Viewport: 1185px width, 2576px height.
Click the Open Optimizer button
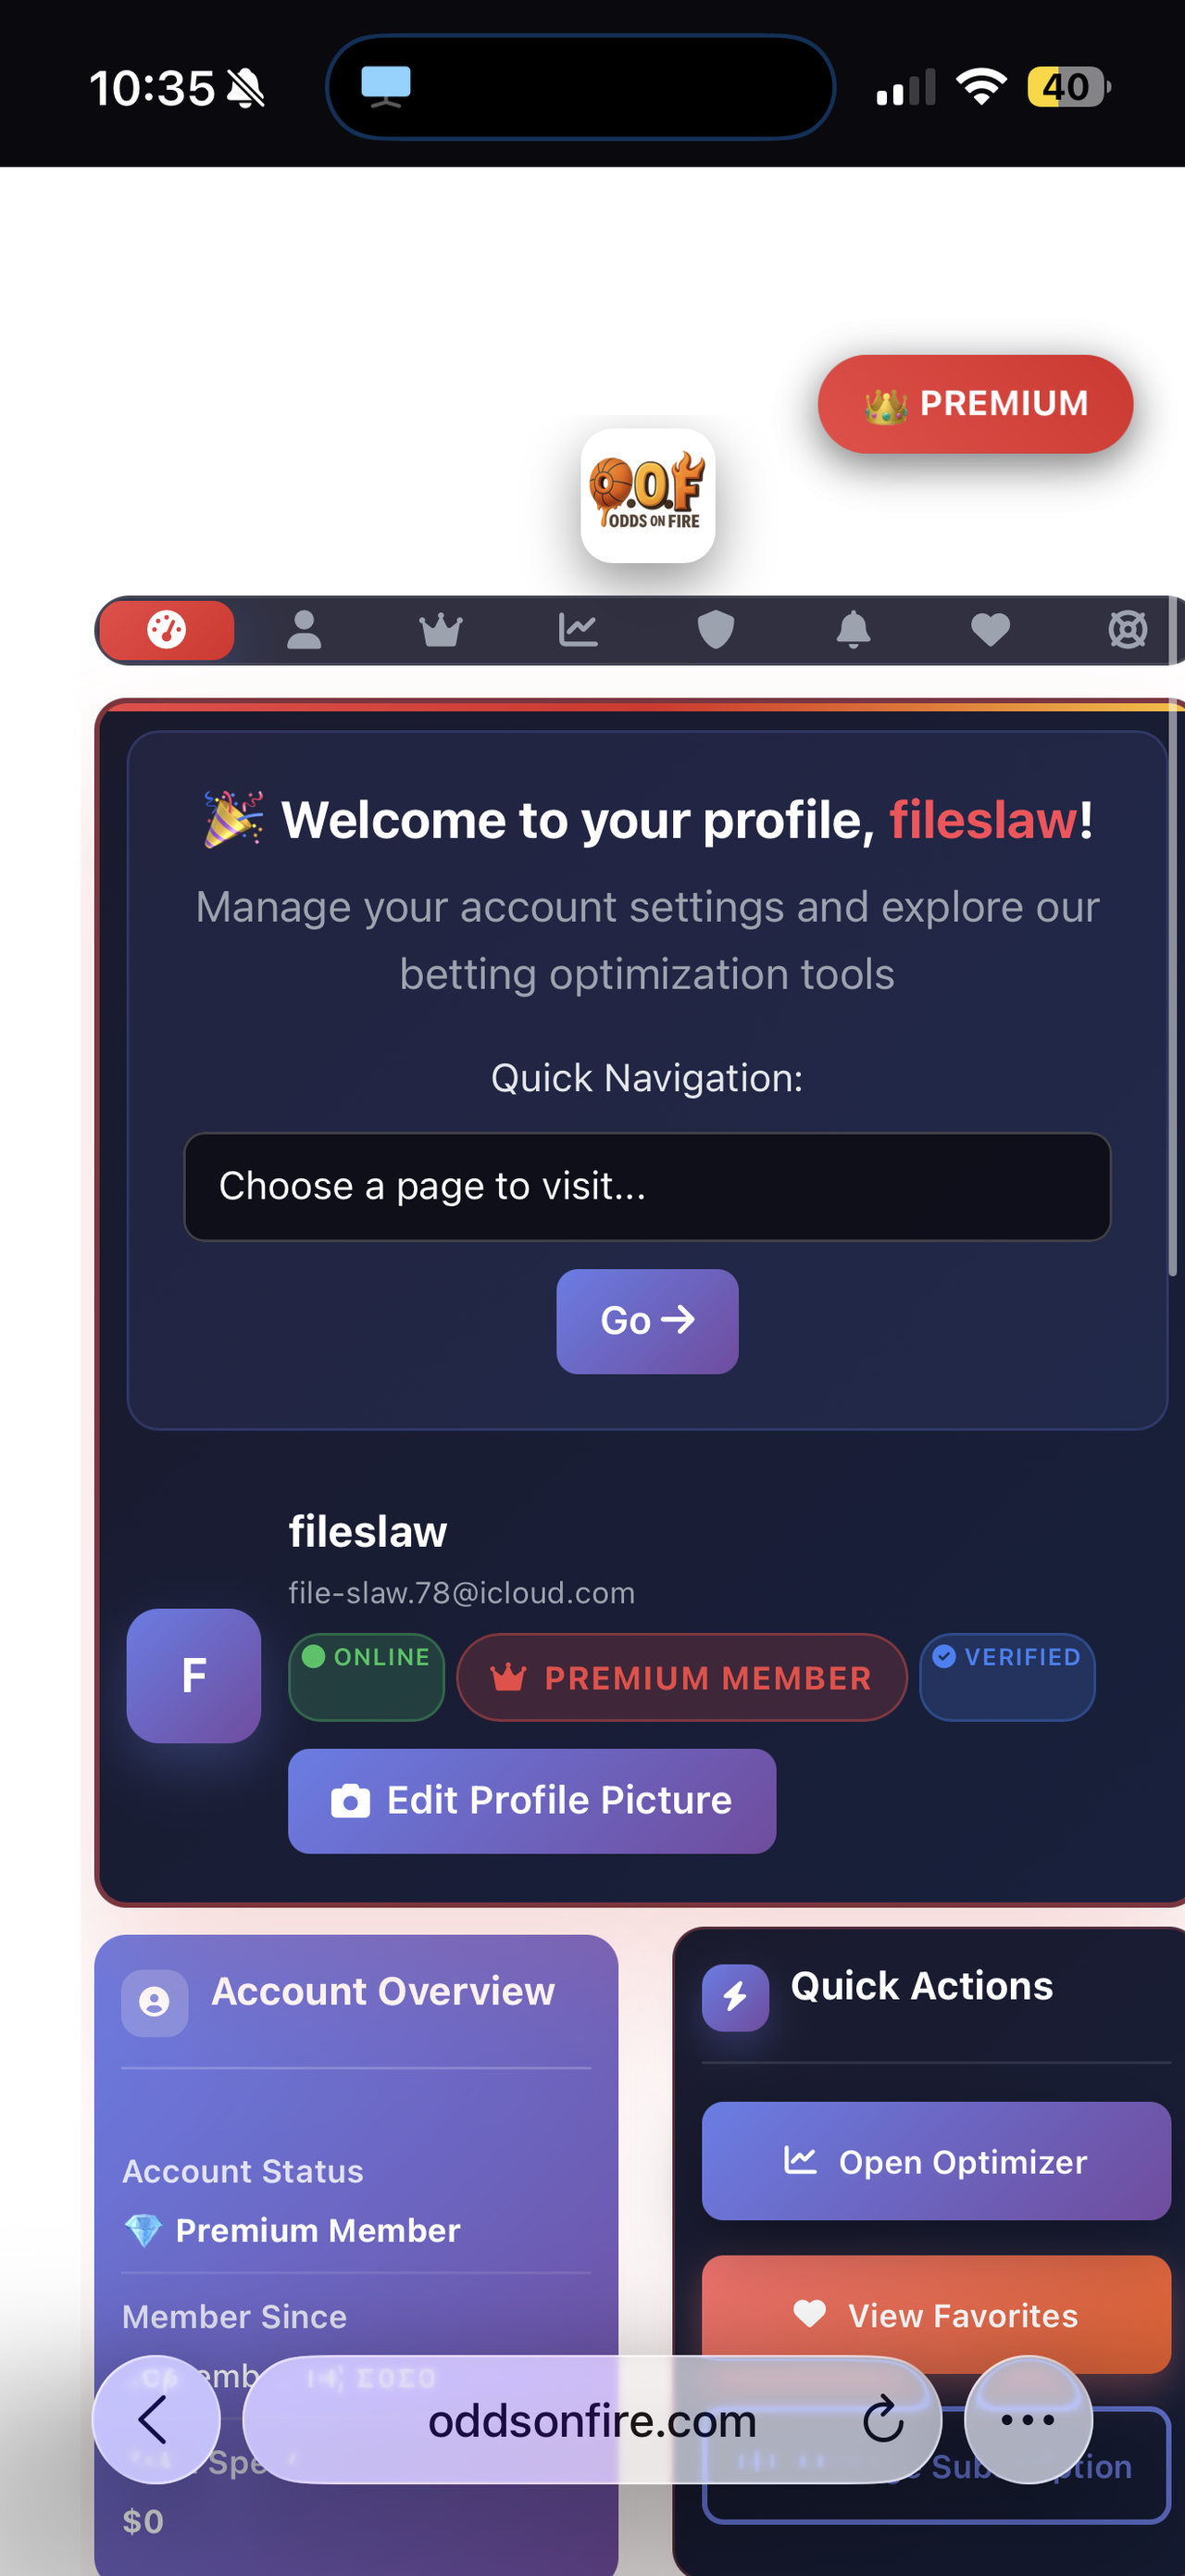coord(935,2161)
